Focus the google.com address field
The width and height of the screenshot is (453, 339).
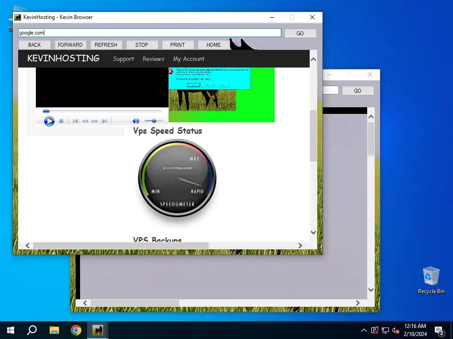150,33
